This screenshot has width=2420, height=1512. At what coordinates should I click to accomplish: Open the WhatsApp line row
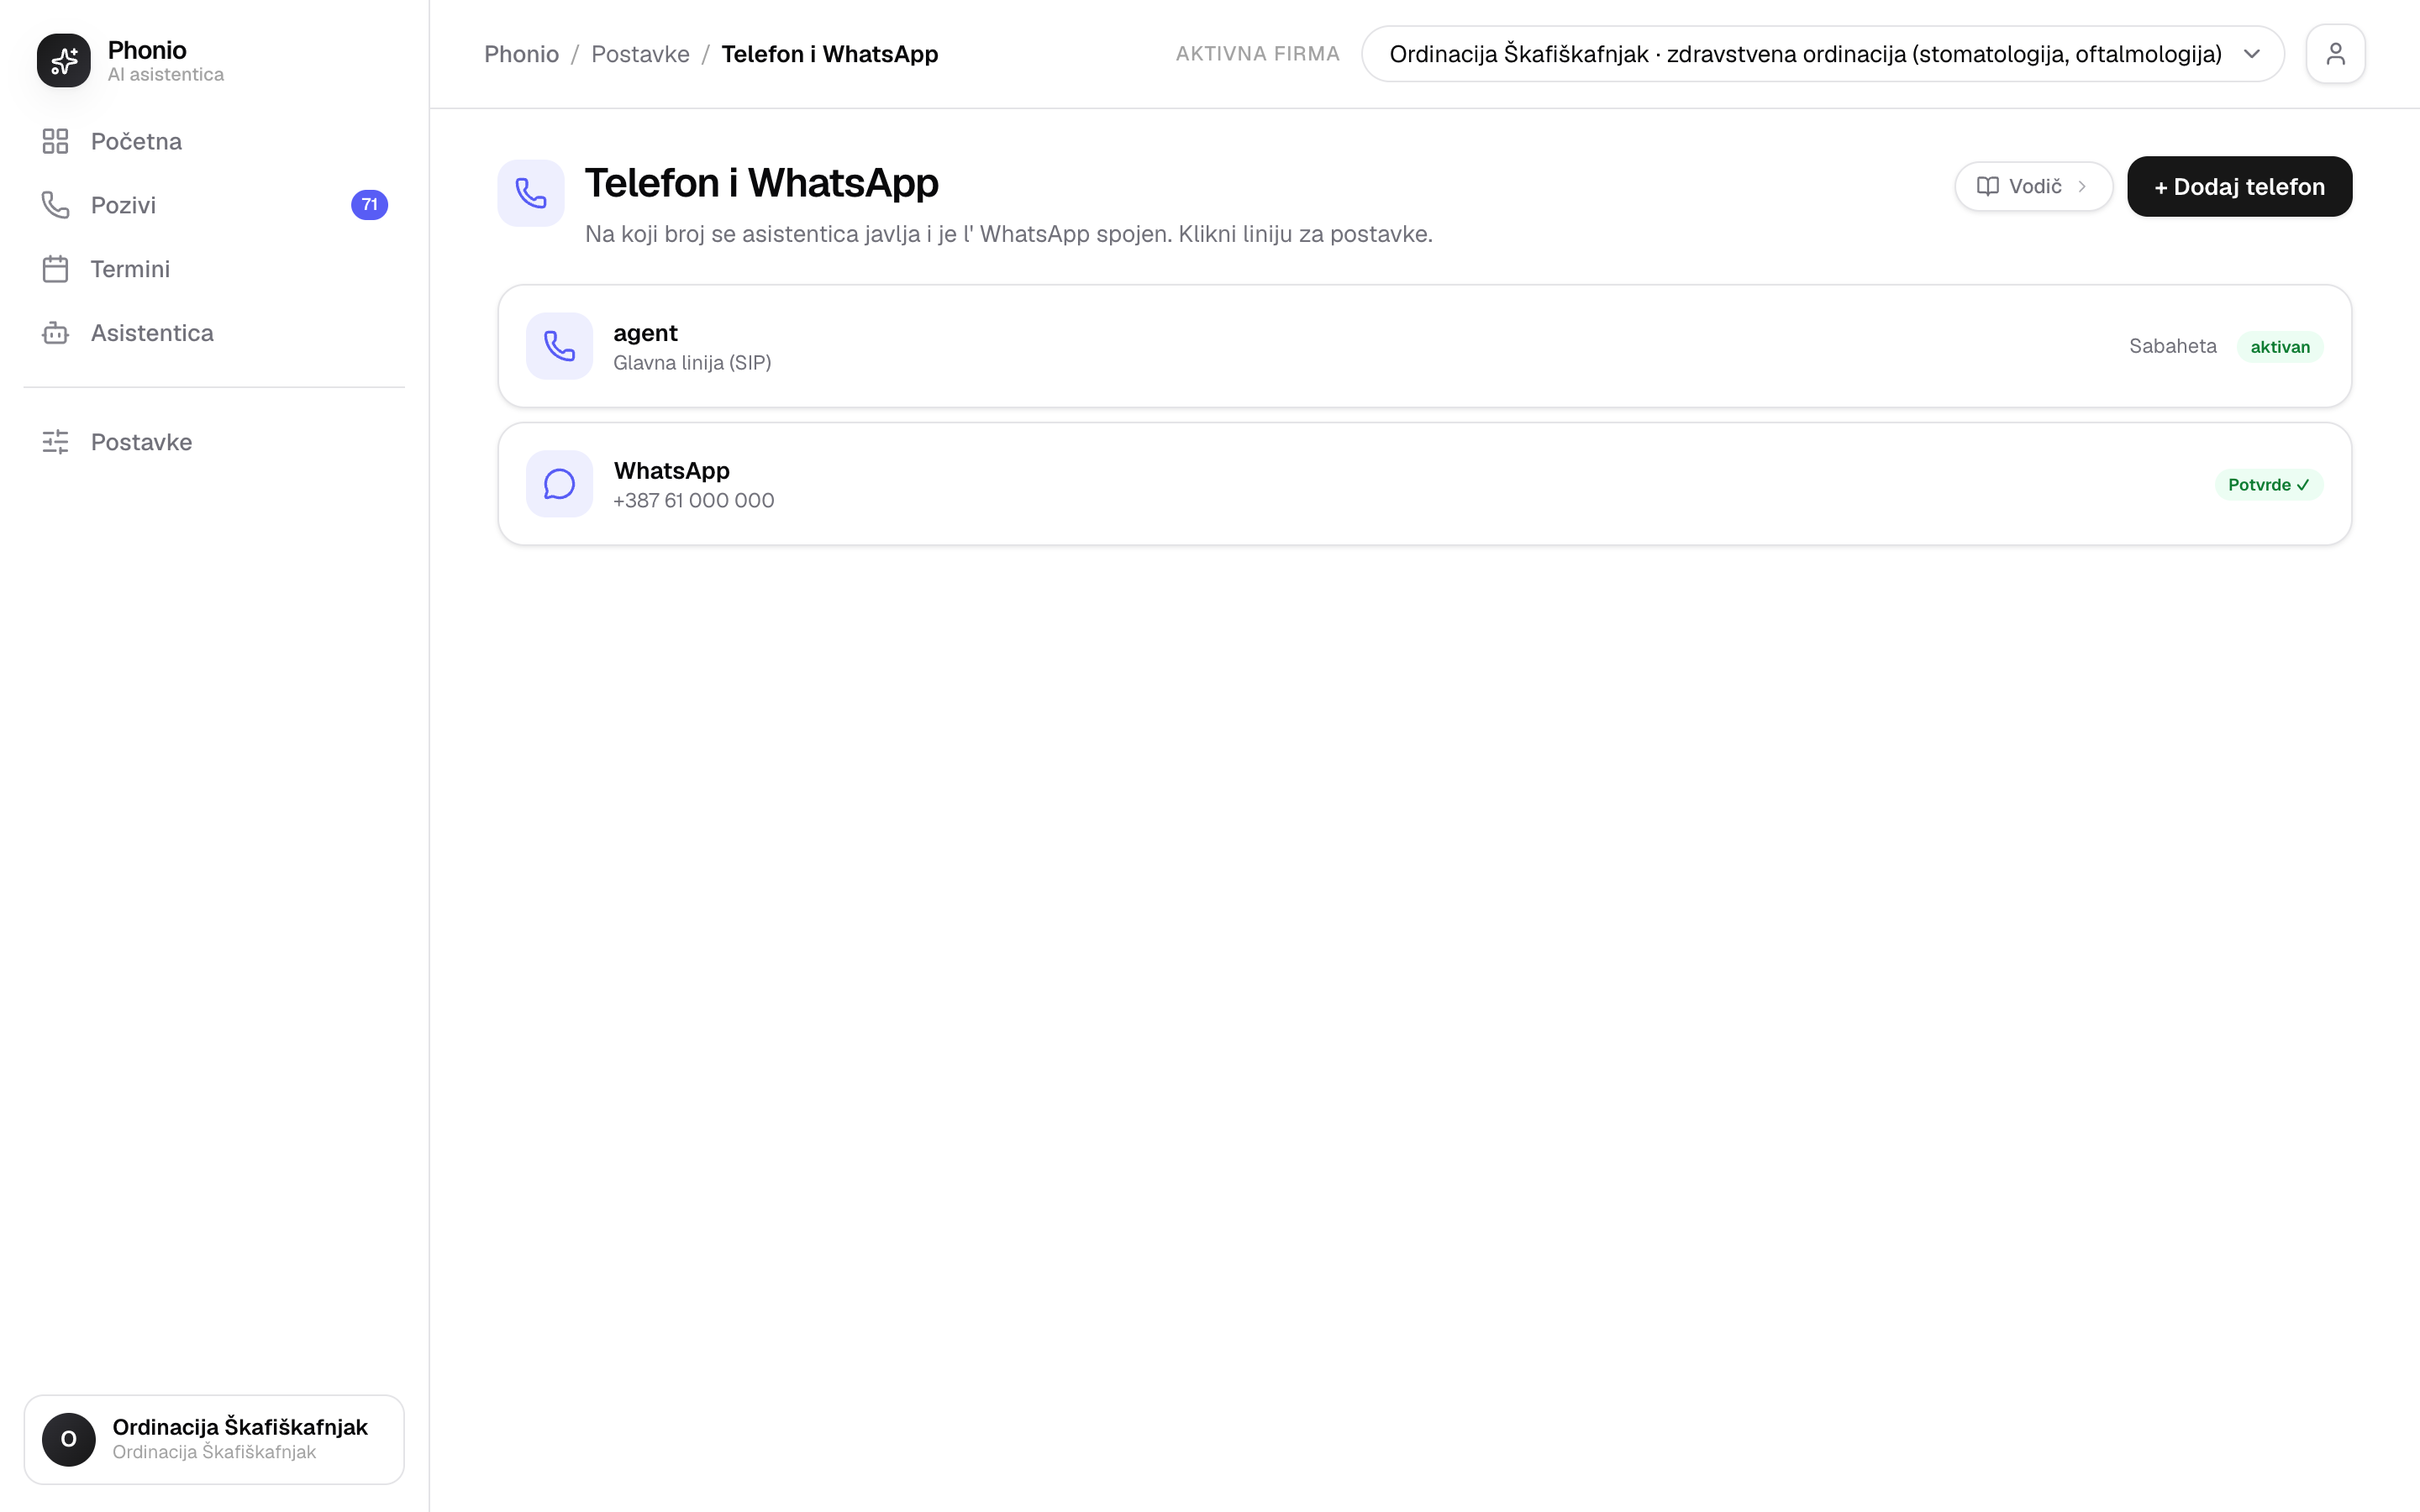point(1424,484)
